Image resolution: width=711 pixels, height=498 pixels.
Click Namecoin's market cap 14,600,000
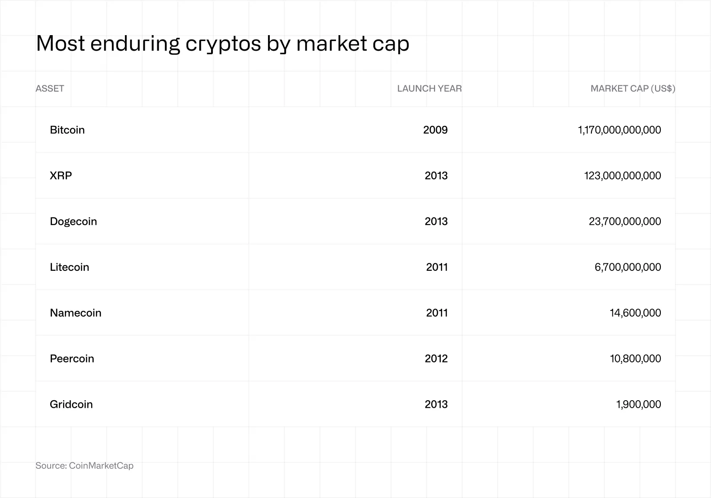pyautogui.click(x=635, y=313)
